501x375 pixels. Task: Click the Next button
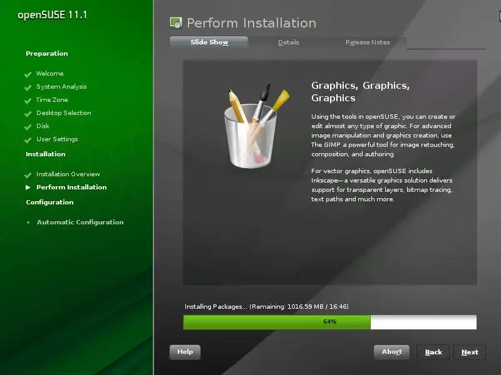tap(470, 352)
